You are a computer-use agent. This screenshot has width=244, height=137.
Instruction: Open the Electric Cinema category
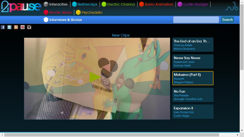121,4
